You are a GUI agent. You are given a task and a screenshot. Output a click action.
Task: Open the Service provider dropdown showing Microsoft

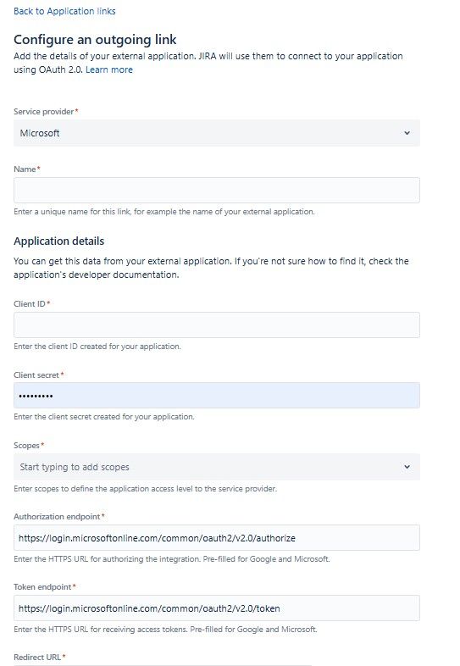coord(217,133)
